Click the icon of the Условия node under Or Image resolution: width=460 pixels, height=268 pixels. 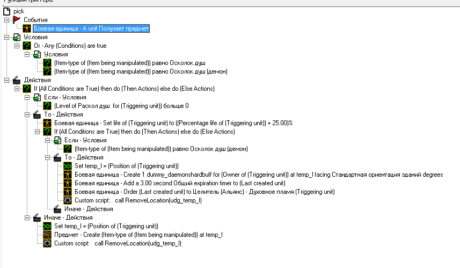[37, 54]
